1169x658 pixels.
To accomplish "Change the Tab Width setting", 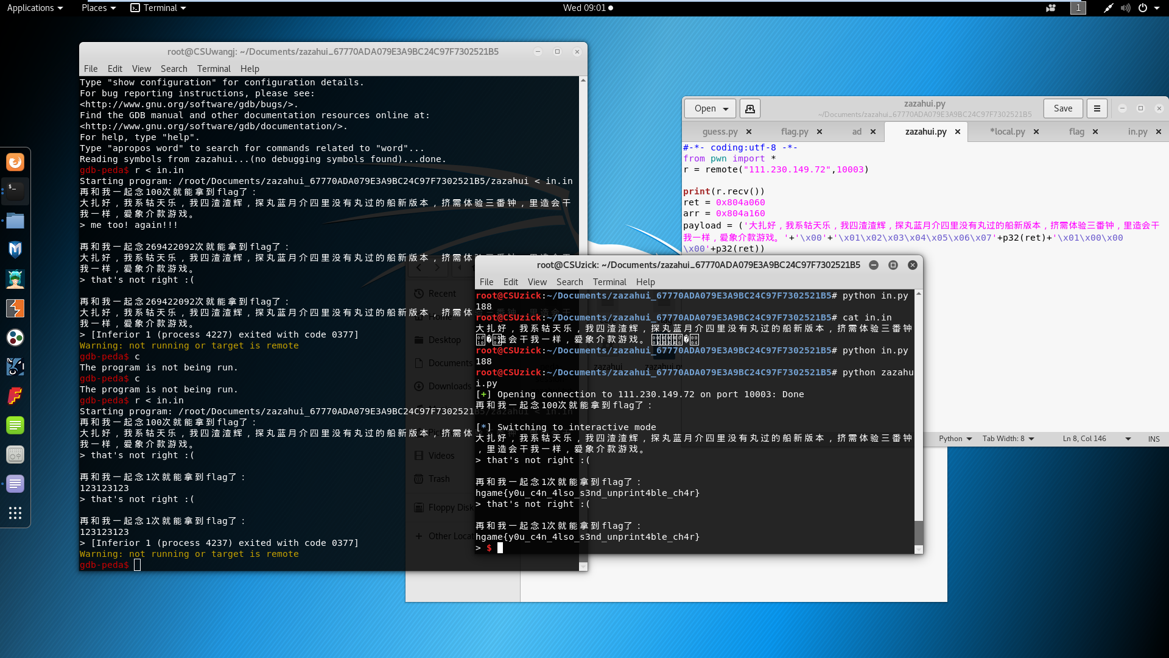I will click(1008, 439).
